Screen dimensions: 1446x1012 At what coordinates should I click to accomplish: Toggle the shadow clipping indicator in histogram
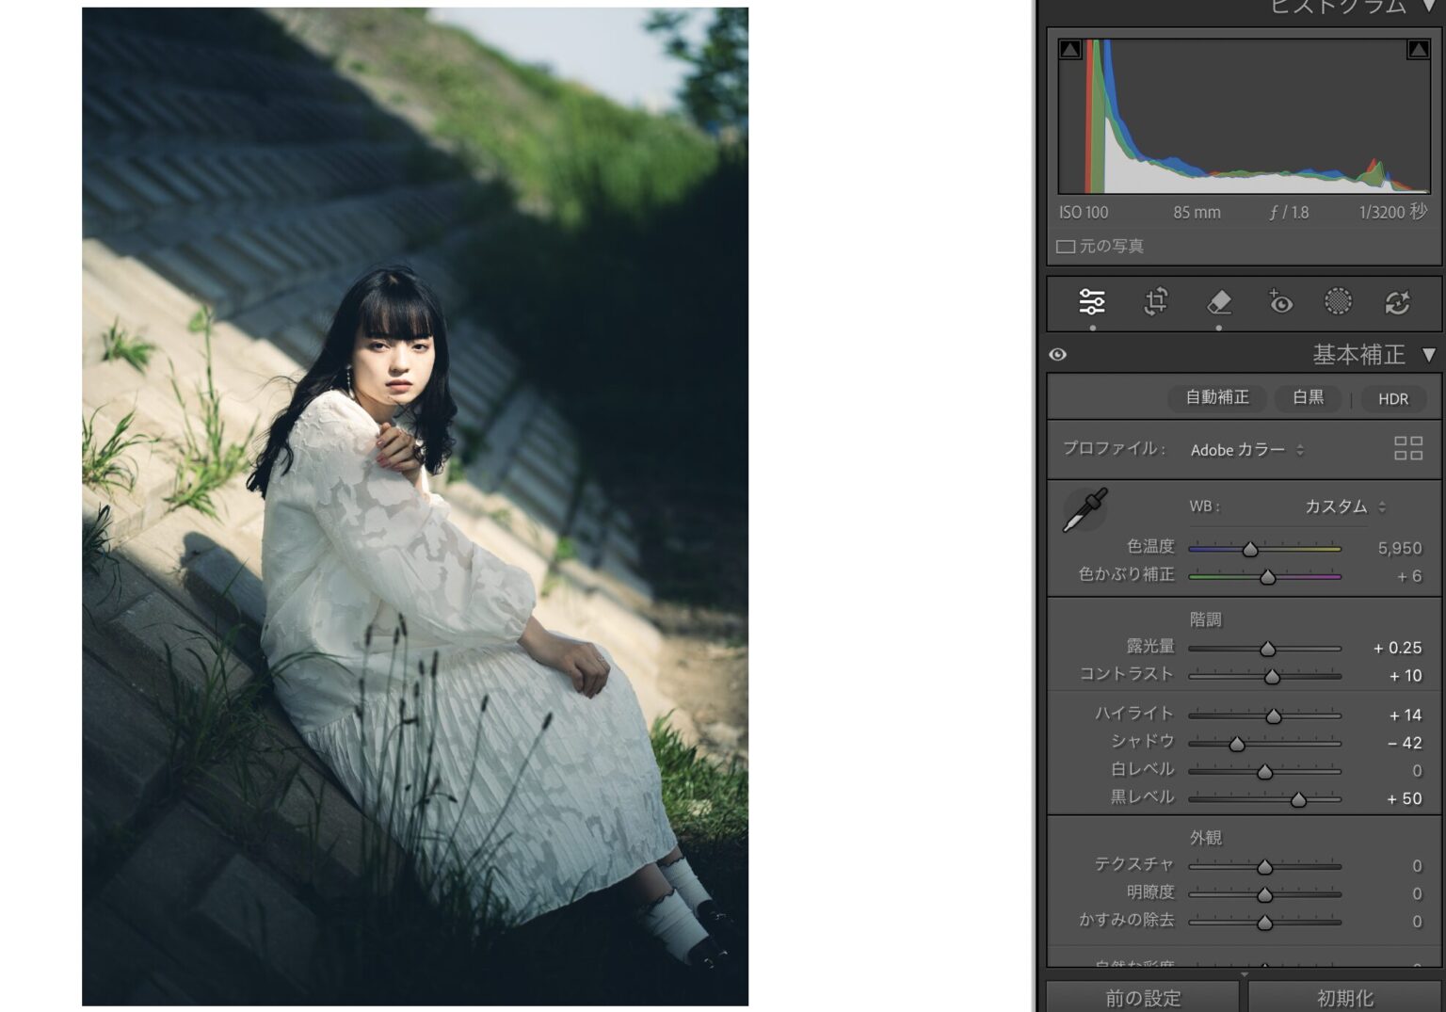pyautogui.click(x=1070, y=50)
